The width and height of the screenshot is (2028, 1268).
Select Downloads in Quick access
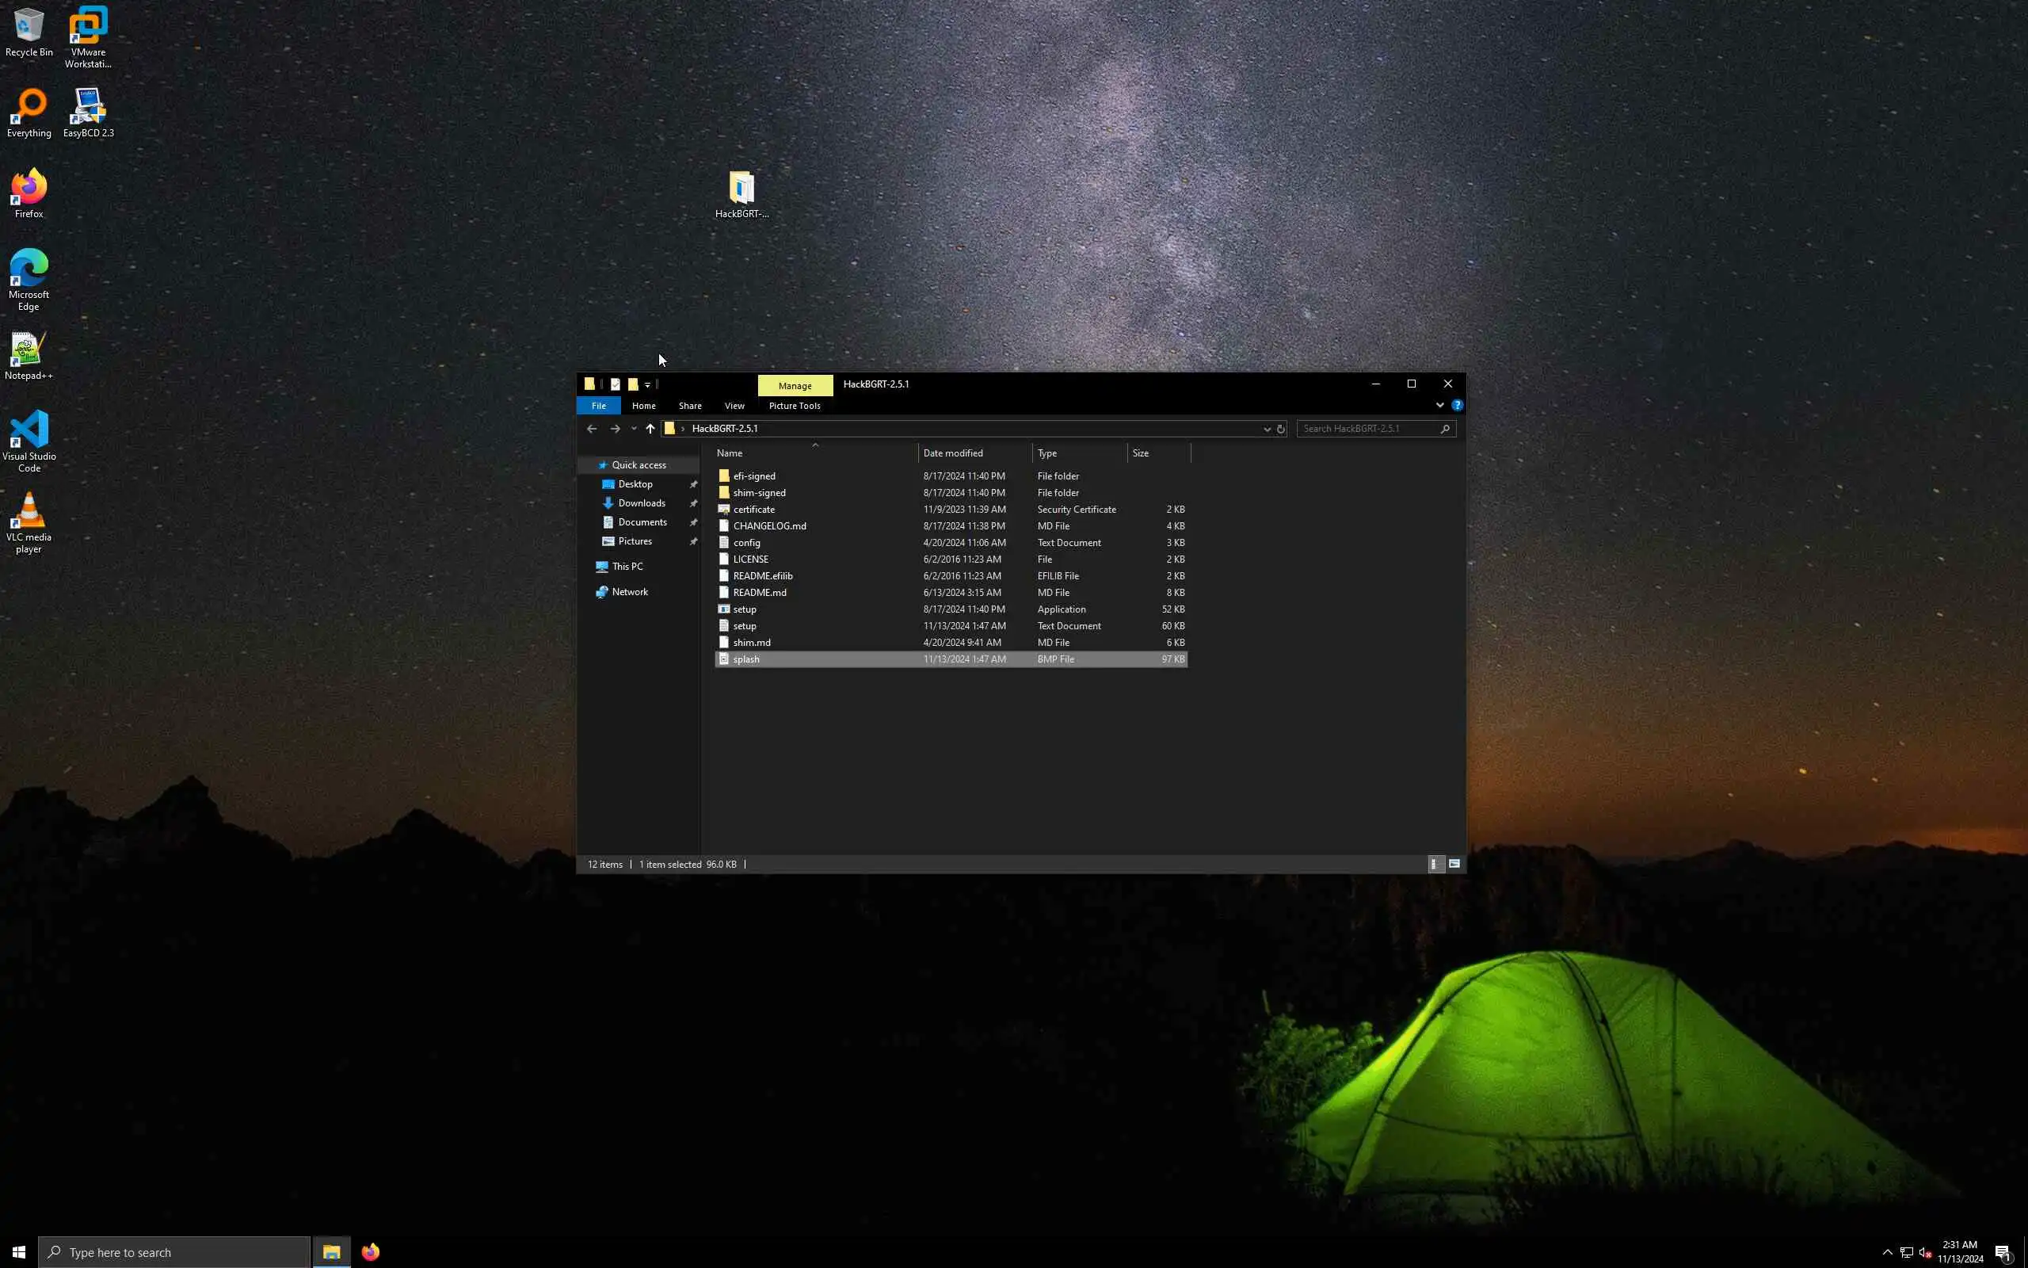coord(641,503)
